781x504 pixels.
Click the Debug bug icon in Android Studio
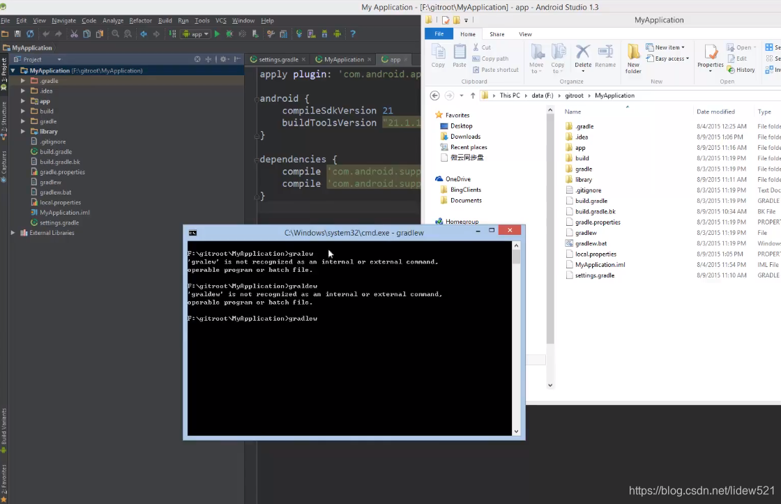(229, 34)
